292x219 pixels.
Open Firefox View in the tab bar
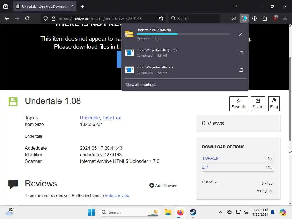click(6, 7)
